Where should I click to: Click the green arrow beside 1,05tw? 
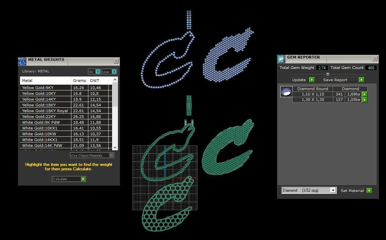click(365, 100)
